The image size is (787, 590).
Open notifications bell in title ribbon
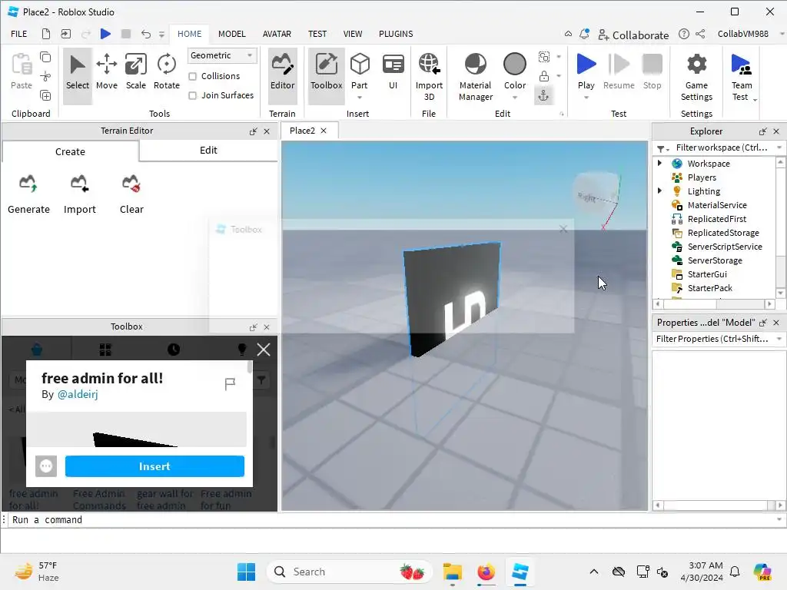coord(584,34)
